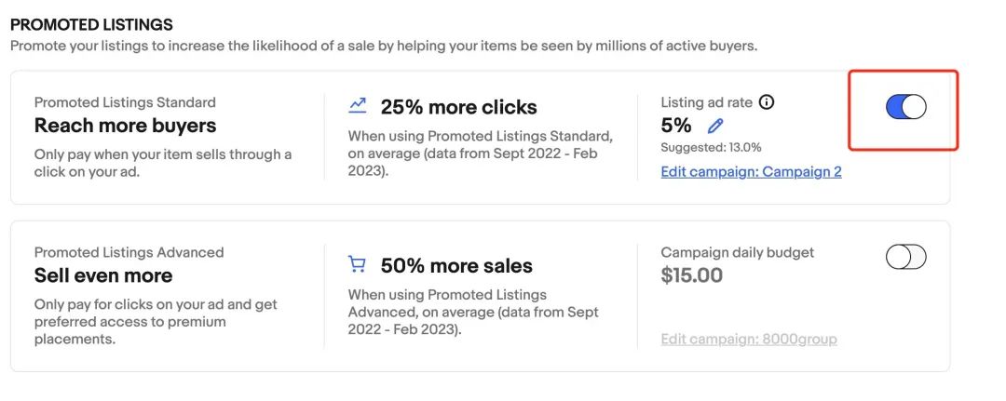1006x401 pixels.
Task: Disable the Promoted Listings Standard toggle
Action: pyautogui.click(x=905, y=107)
